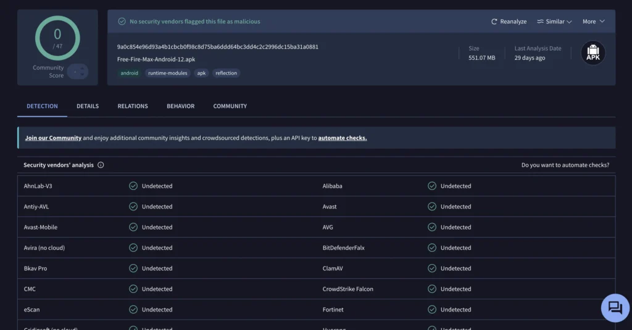This screenshot has width=632, height=330.
Task: Click the Undetected text in the CMC row
Action: (157, 289)
